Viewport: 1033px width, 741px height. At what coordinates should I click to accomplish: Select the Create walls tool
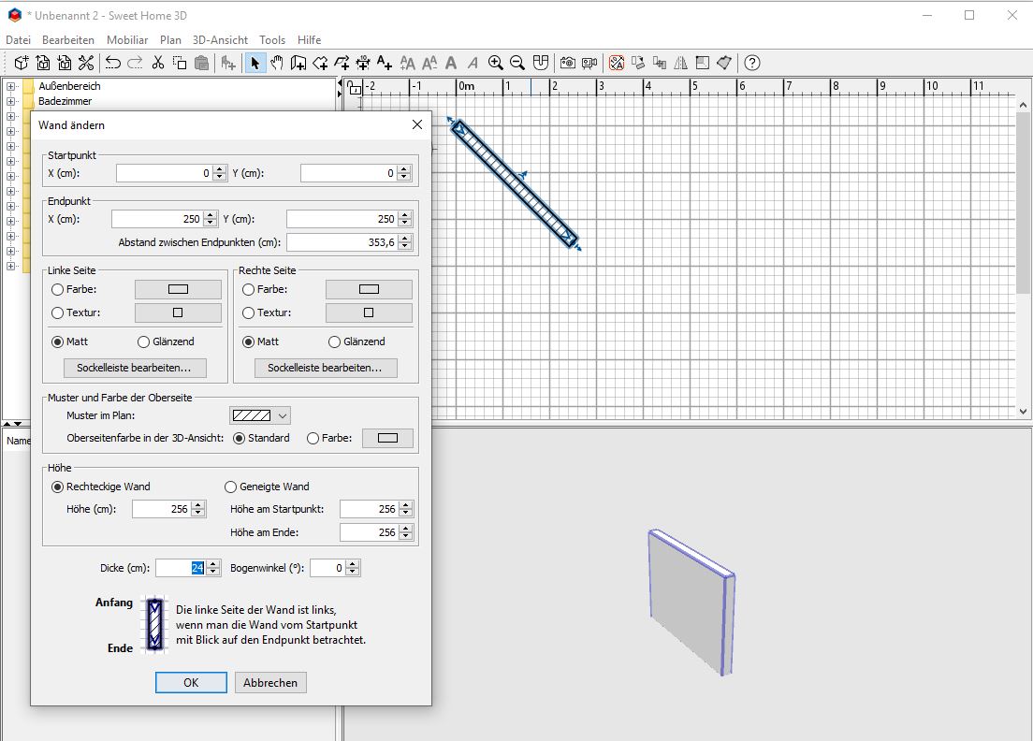[298, 63]
